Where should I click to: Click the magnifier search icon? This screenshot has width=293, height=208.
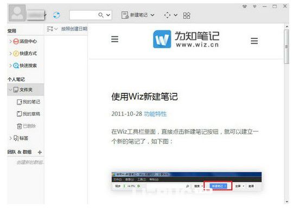pyautogui.click(x=101, y=15)
